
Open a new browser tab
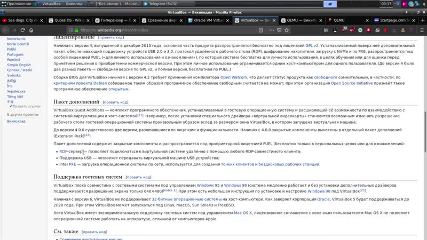pos(423,20)
